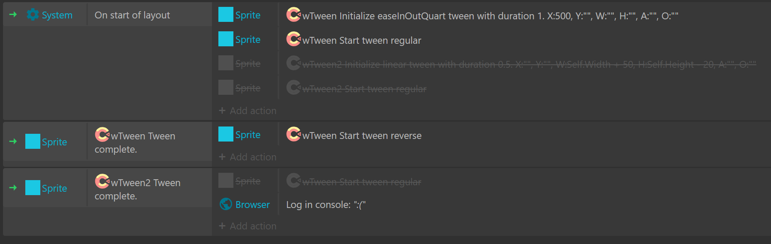This screenshot has width=771, height=244.
Task: Select Sprite icon in wTween2 Tween complete event
Action: (x=33, y=188)
